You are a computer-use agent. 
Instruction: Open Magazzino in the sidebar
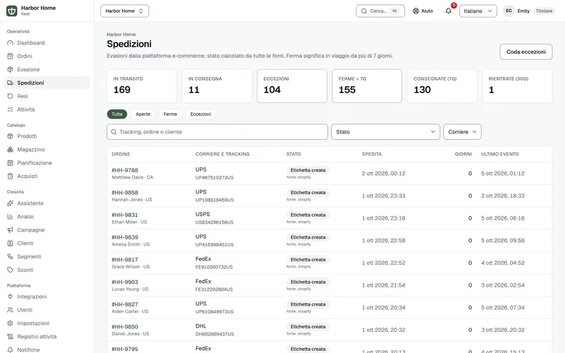[47, 150]
